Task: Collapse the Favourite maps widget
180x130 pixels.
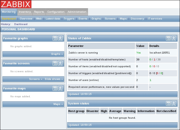Action: pyautogui.click(x=60, y=88)
